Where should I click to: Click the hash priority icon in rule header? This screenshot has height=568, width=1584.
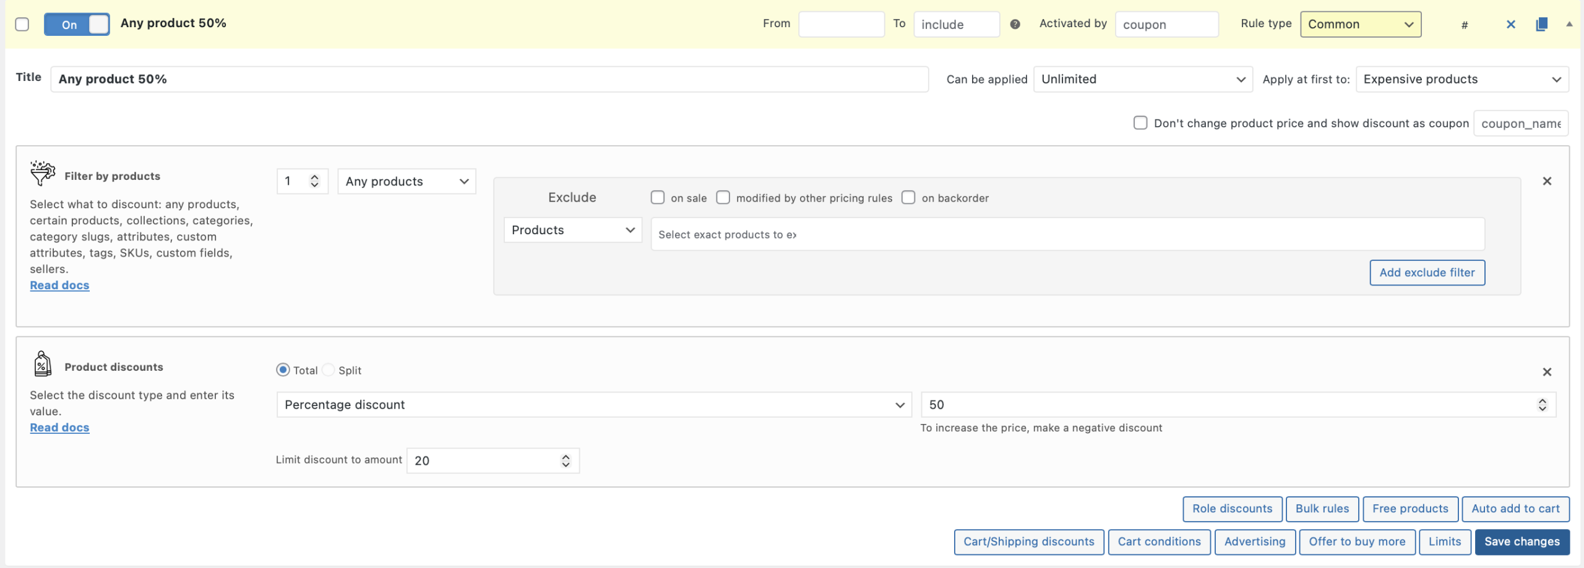click(x=1464, y=25)
